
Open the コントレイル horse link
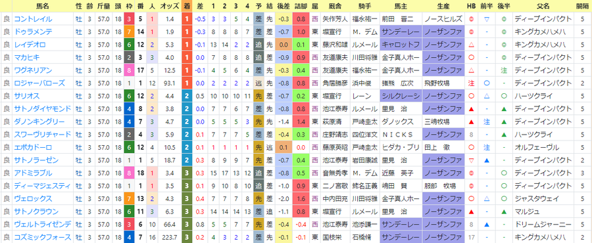(x=33, y=19)
